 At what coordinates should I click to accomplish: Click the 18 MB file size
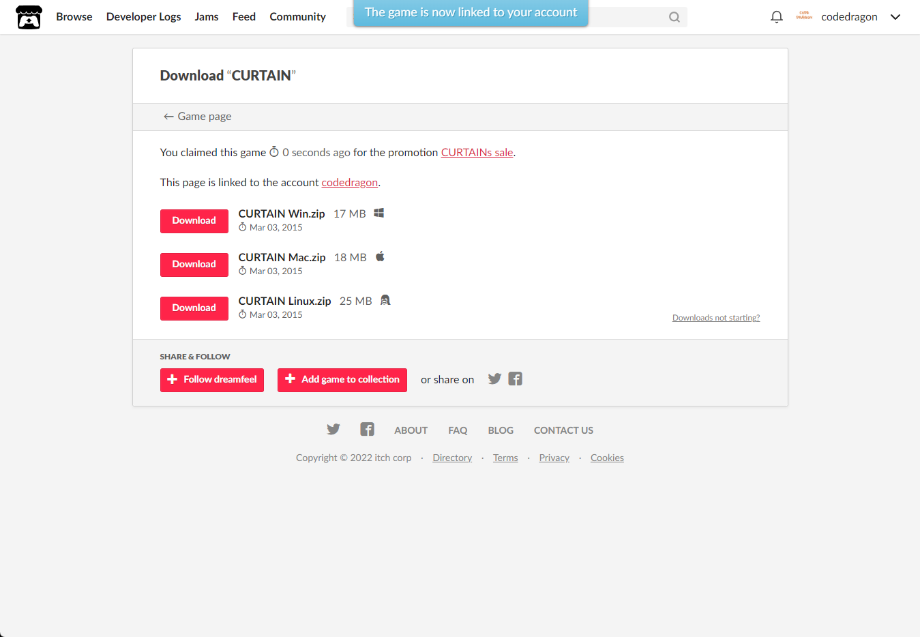[x=351, y=258]
